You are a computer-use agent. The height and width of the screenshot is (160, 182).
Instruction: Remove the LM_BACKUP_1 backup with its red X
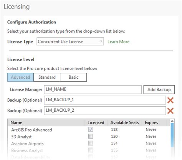coord(170,100)
